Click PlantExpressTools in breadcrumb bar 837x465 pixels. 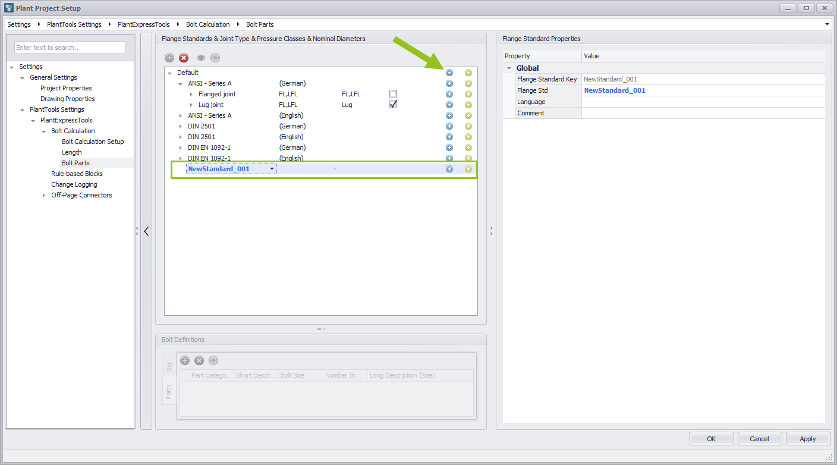point(144,24)
